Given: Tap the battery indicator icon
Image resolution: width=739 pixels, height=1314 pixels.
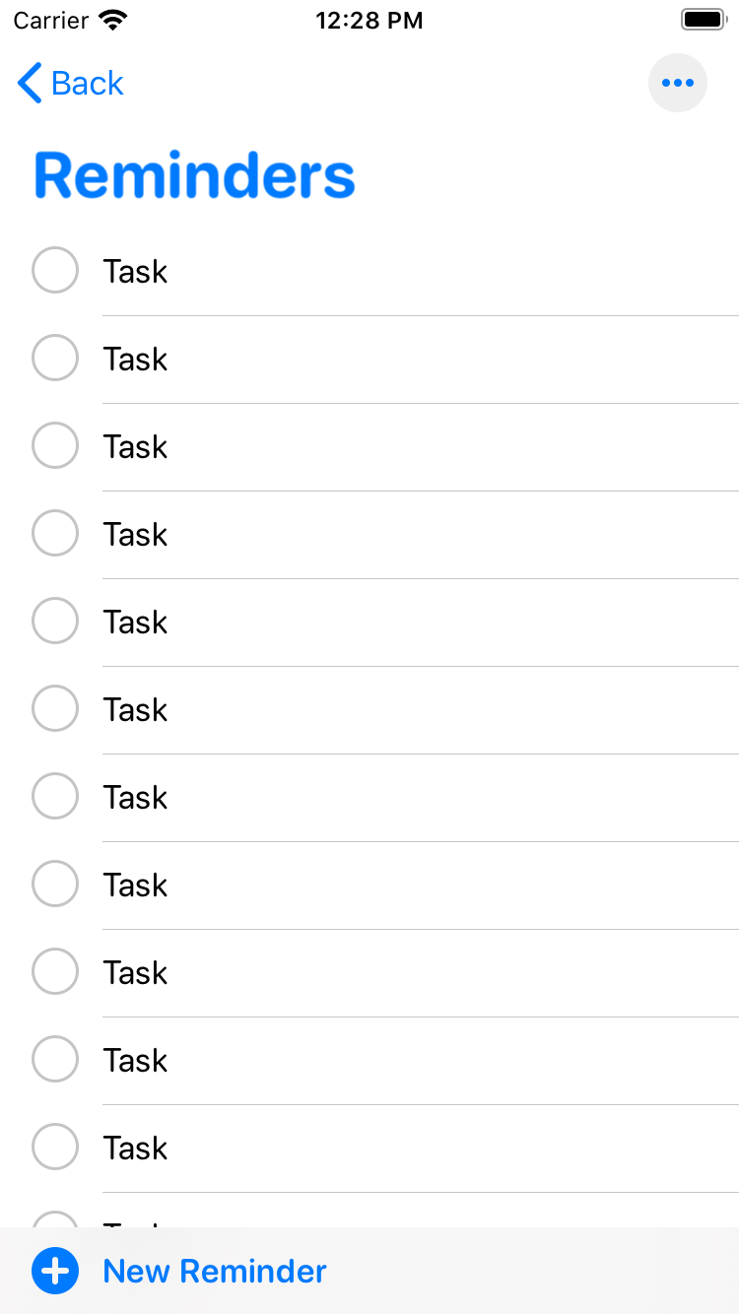Looking at the screenshot, I should (x=703, y=20).
